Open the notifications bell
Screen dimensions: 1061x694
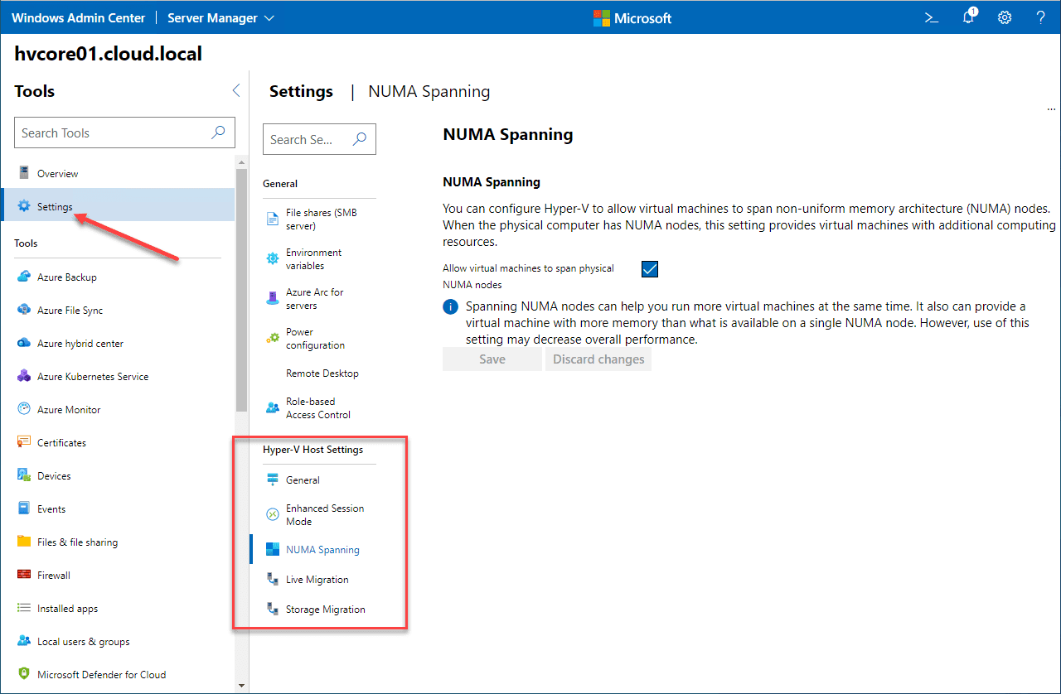[x=969, y=17]
